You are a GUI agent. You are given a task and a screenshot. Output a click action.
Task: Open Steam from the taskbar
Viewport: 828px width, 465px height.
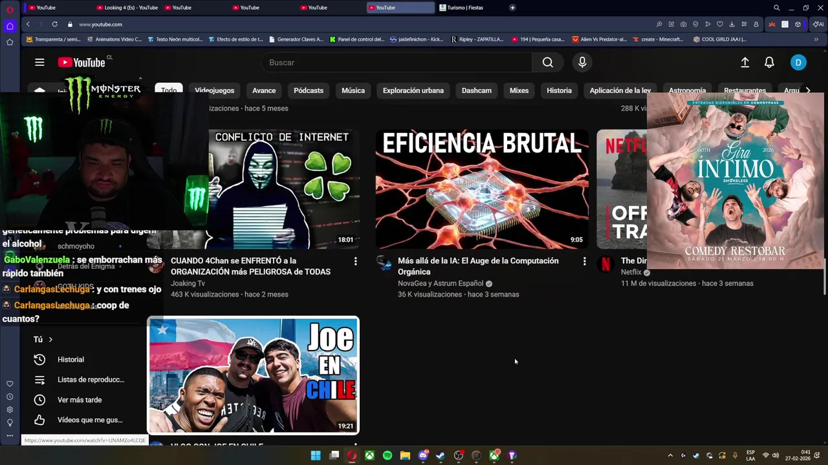[x=441, y=455]
